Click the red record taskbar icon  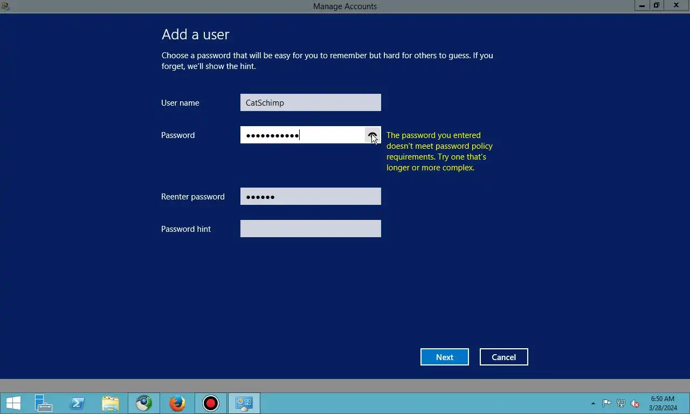211,403
